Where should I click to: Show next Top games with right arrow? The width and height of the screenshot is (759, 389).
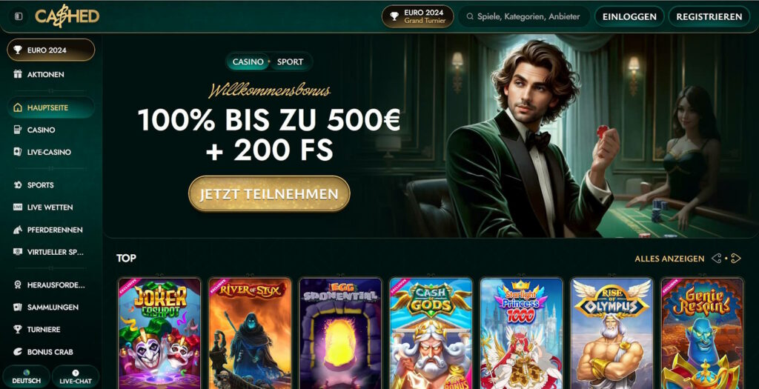coord(736,259)
